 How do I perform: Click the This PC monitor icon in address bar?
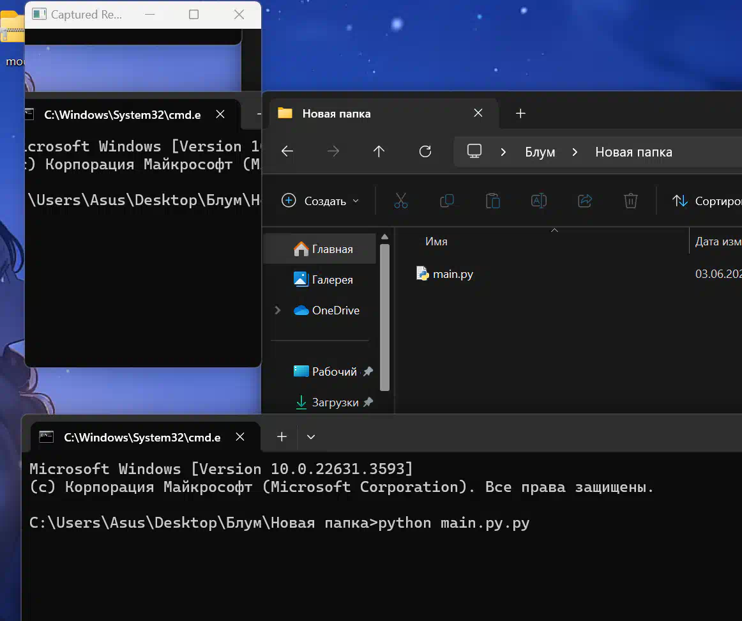pyautogui.click(x=474, y=151)
